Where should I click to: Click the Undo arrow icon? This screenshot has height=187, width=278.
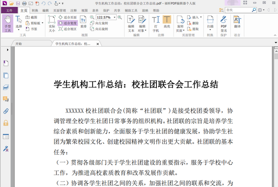pos(43,3)
